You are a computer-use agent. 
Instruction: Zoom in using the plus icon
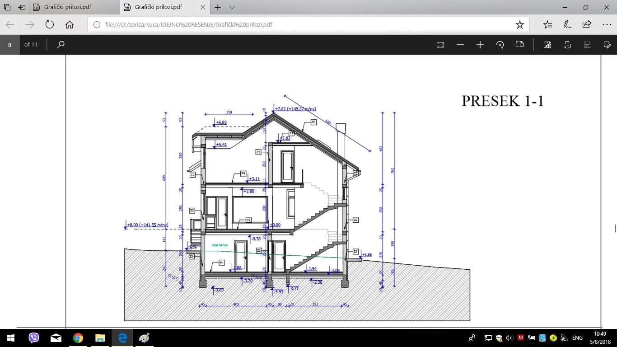tap(480, 45)
